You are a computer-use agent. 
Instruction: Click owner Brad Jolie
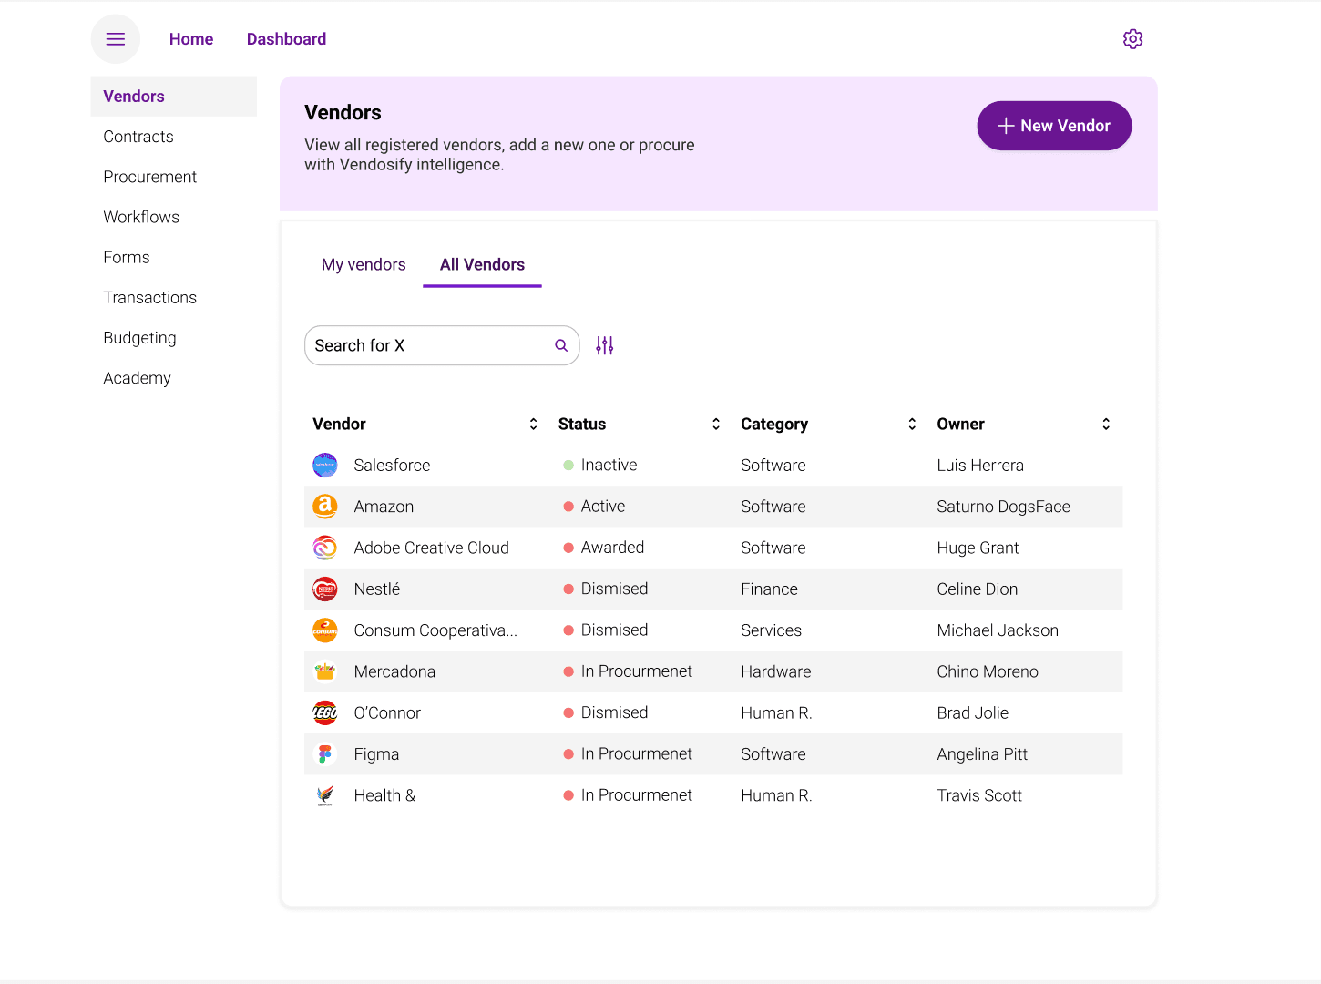pyautogui.click(x=972, y=713)
